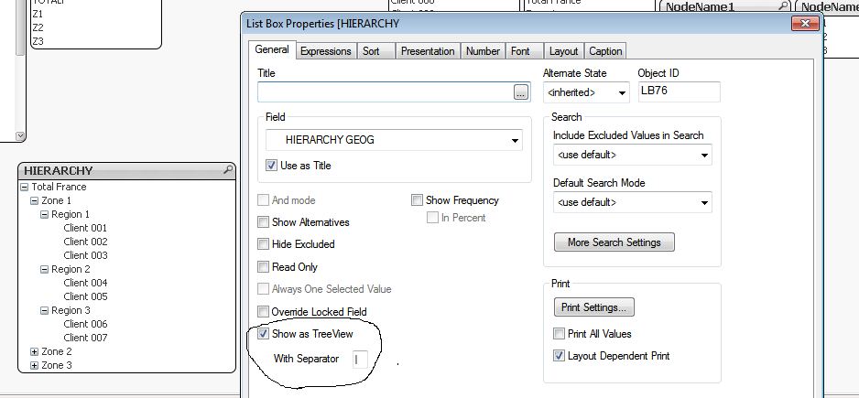This screenshot has height=398, width=859.
Task: Click the HIERARCHY list box search icon
Action: tap(227, 170)
